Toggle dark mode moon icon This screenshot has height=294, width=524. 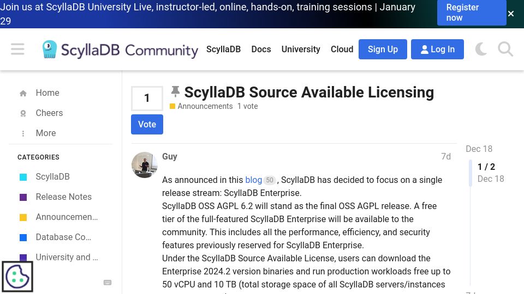481,49
